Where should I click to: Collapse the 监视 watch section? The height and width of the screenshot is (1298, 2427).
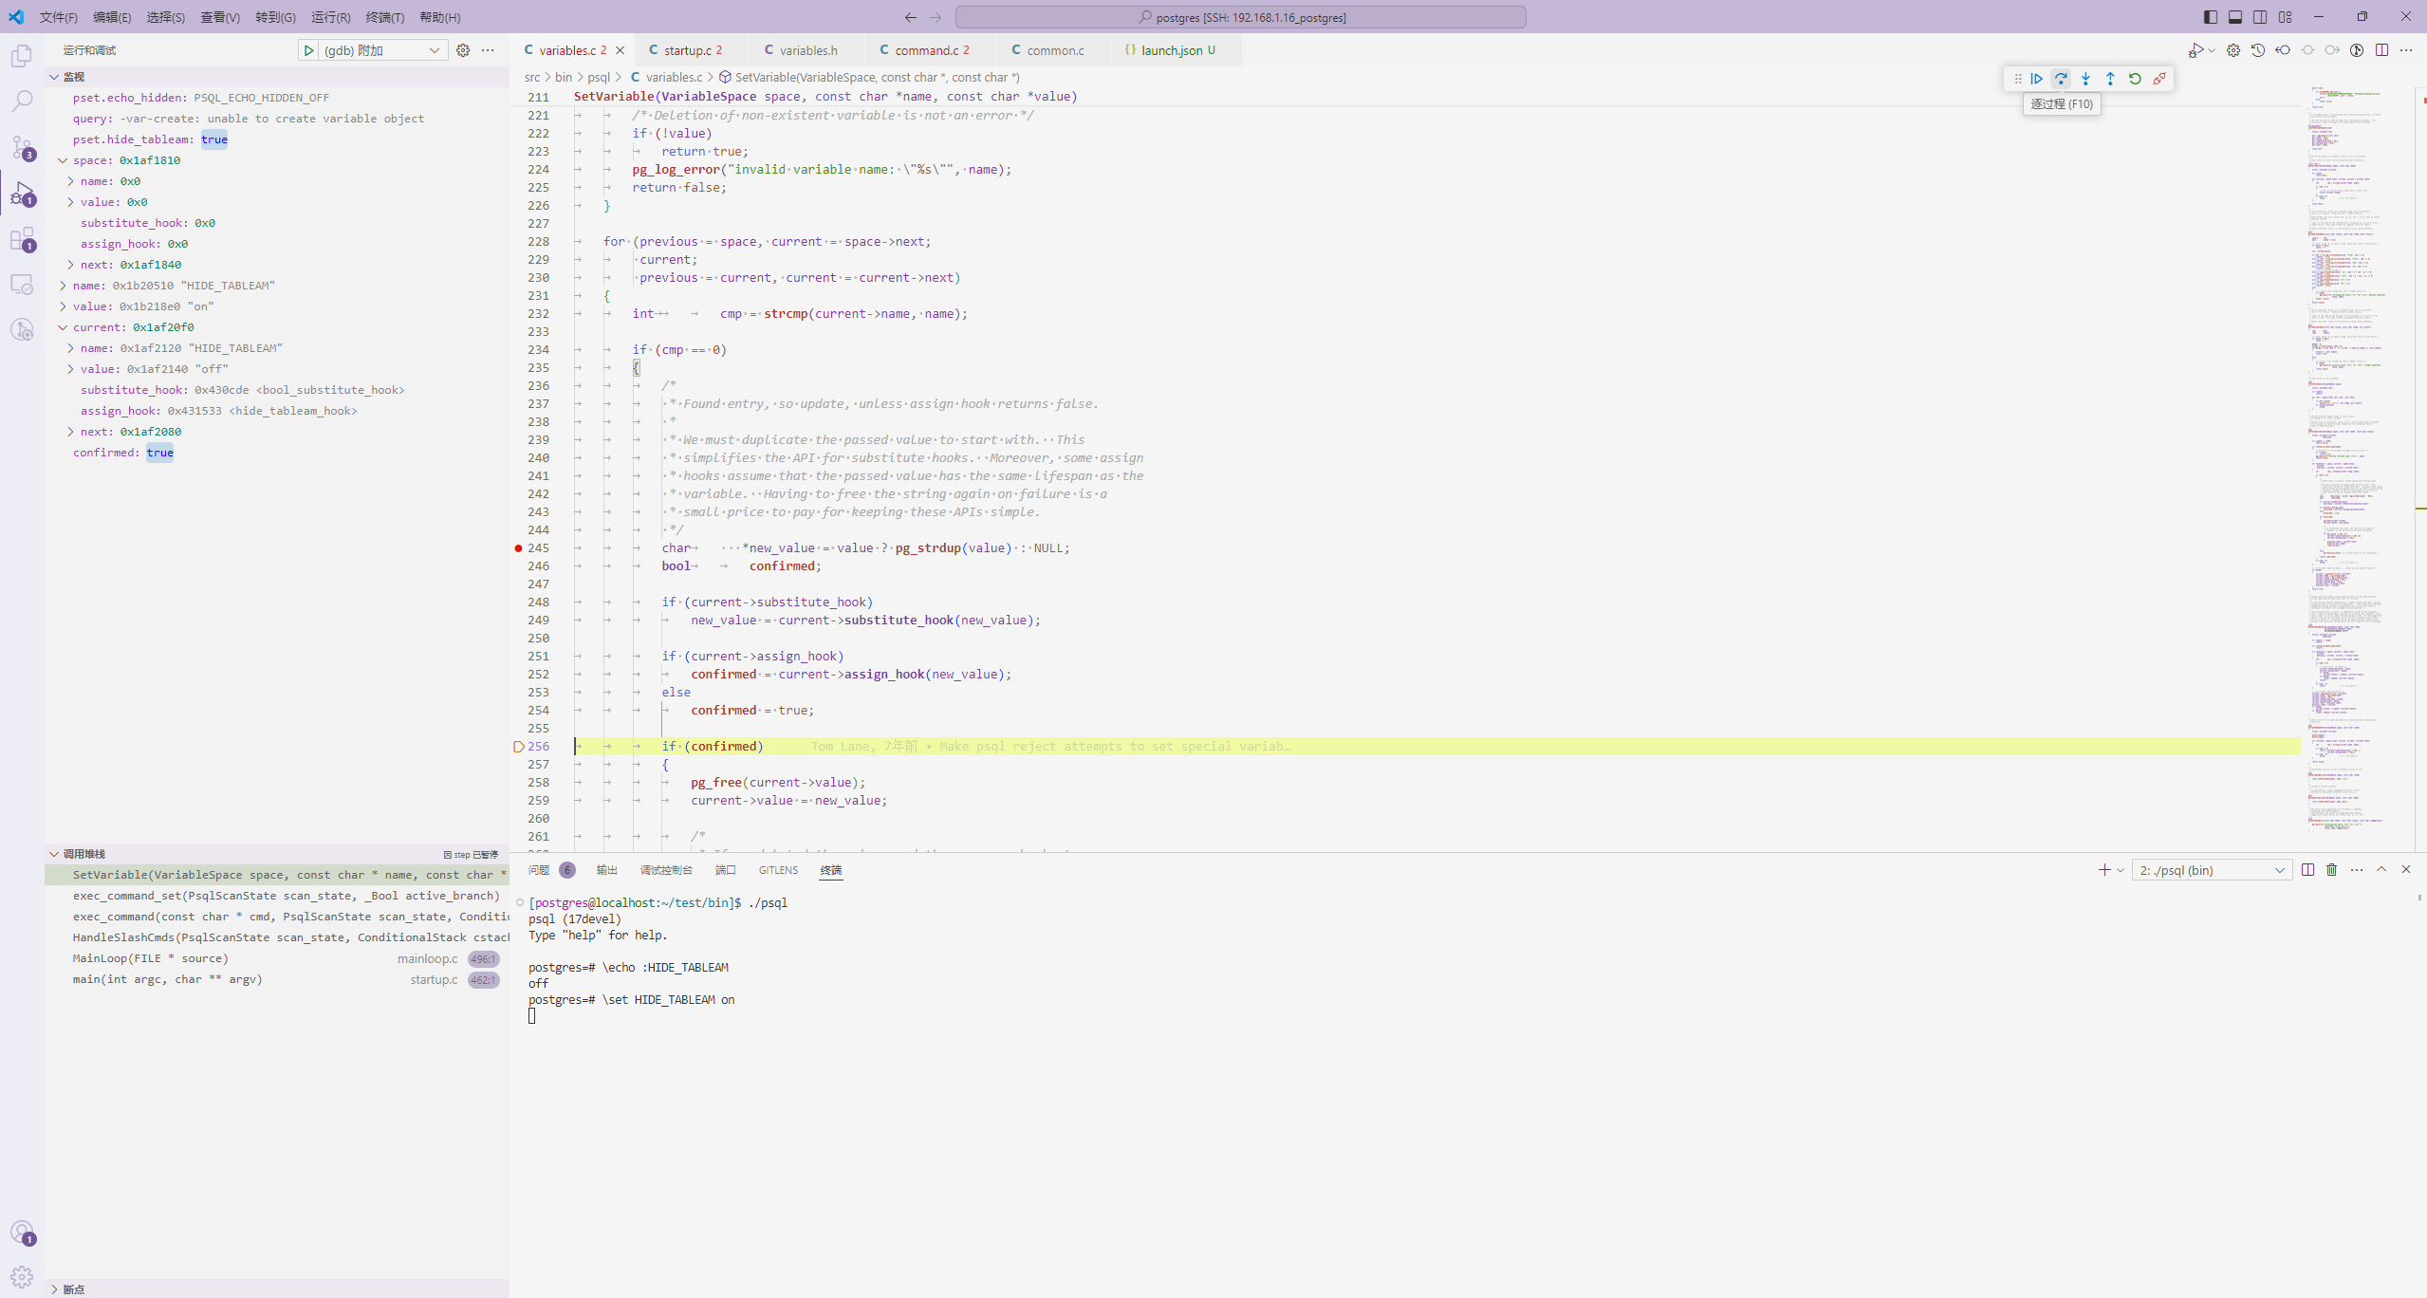(54, 77)
